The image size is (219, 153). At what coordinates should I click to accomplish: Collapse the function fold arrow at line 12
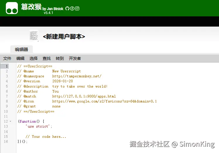11,121
